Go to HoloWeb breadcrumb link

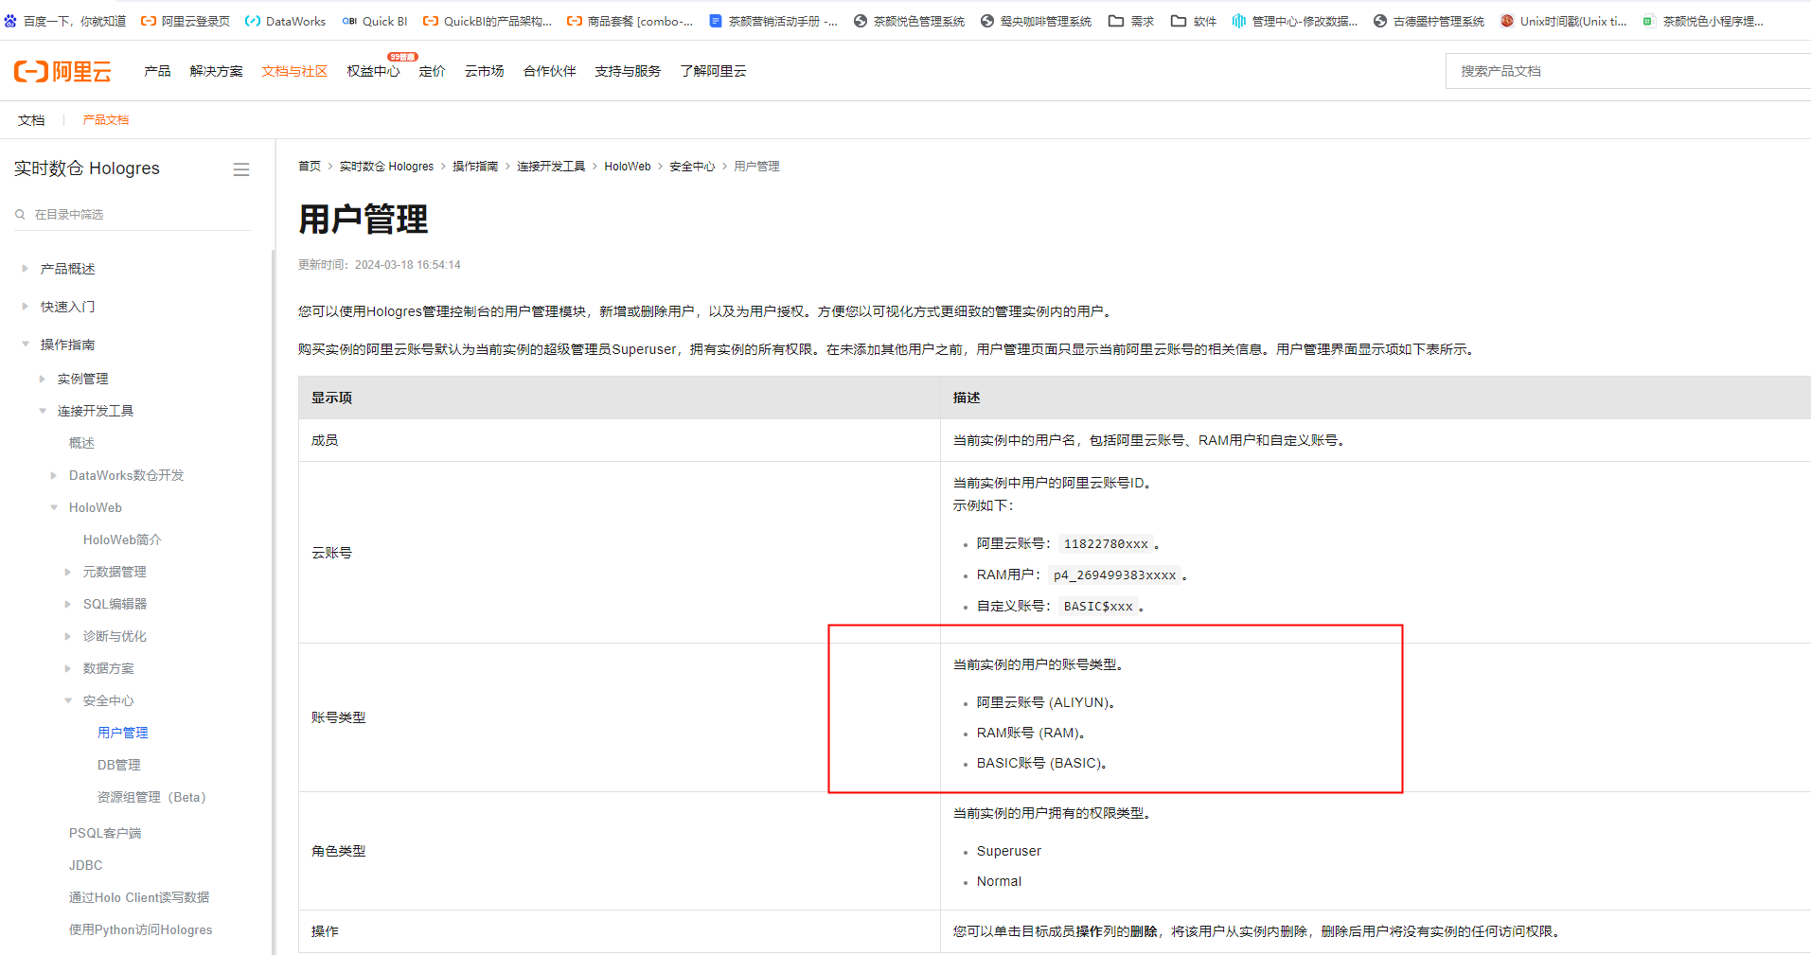tap(628, 167)
